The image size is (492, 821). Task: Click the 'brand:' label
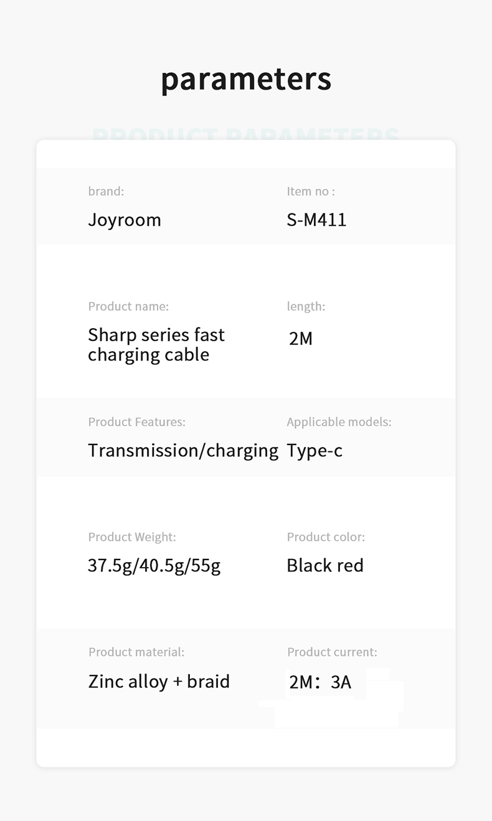[106, 192]
